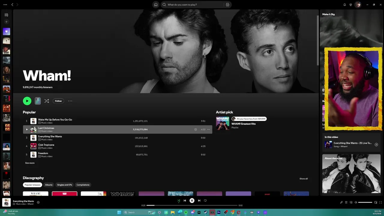Screen dimensions: 384x216
Task: Click the album preview tile next to play
Action: point(38,101)
